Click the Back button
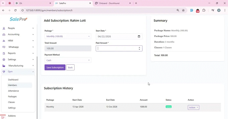 click(70, 68)
